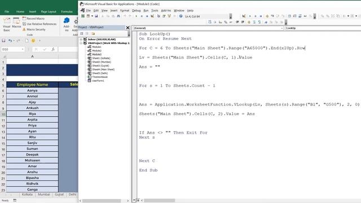The width and height of the screenshot is (361, 203).
Task: Open the Excel Page Layout ribbon tab
Action: click(x=49, y=11)
